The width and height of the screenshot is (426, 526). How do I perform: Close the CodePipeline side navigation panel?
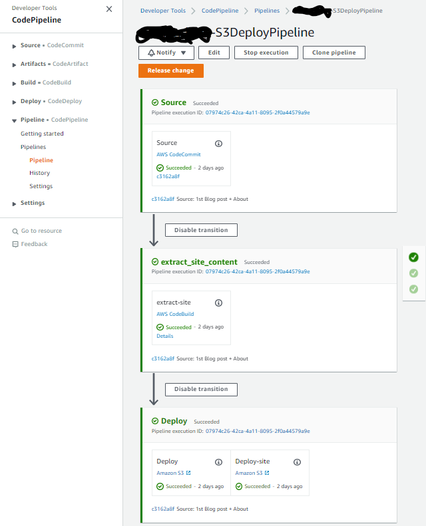click(109, 9)
